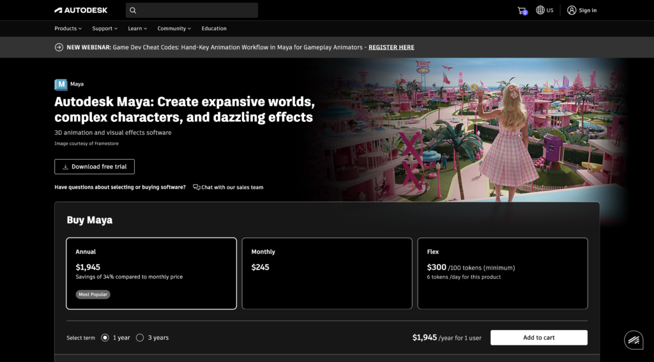
Task: Click the globe region icon
Action: point(540,10)
